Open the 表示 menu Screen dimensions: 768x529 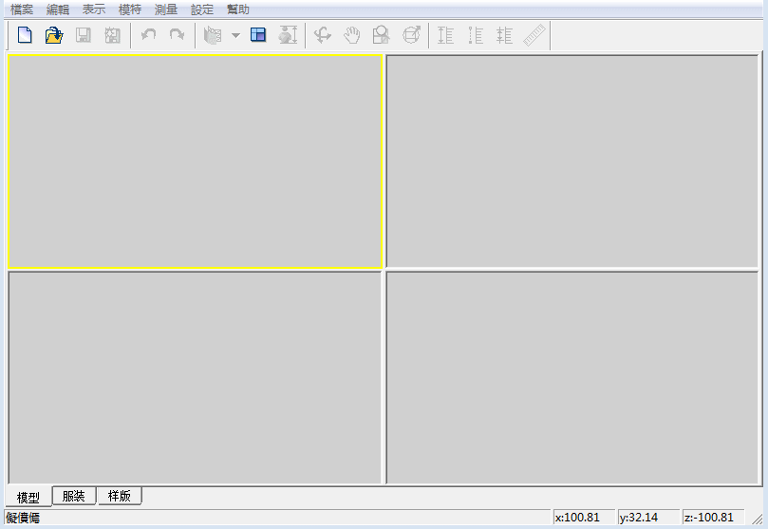[x=94, y=9]
